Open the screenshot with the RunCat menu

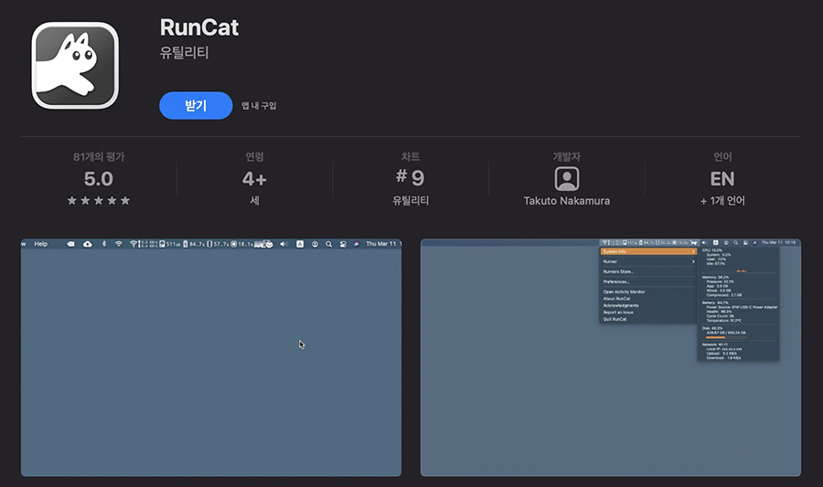611,357
